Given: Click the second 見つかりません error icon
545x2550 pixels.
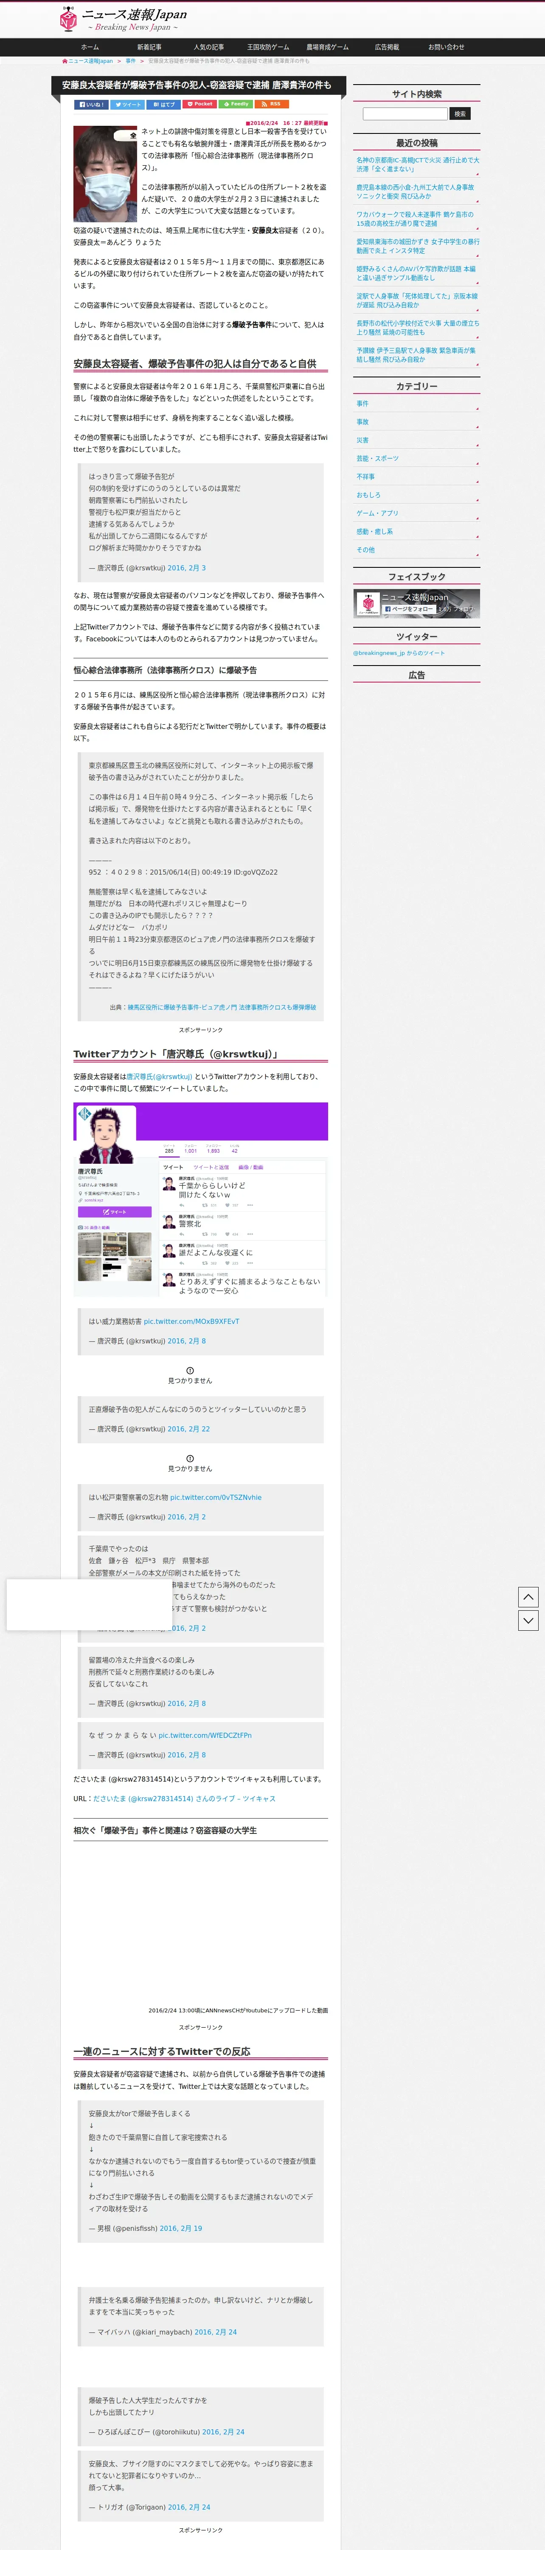Looking at the screenshot, I should tap(190, 1458).
